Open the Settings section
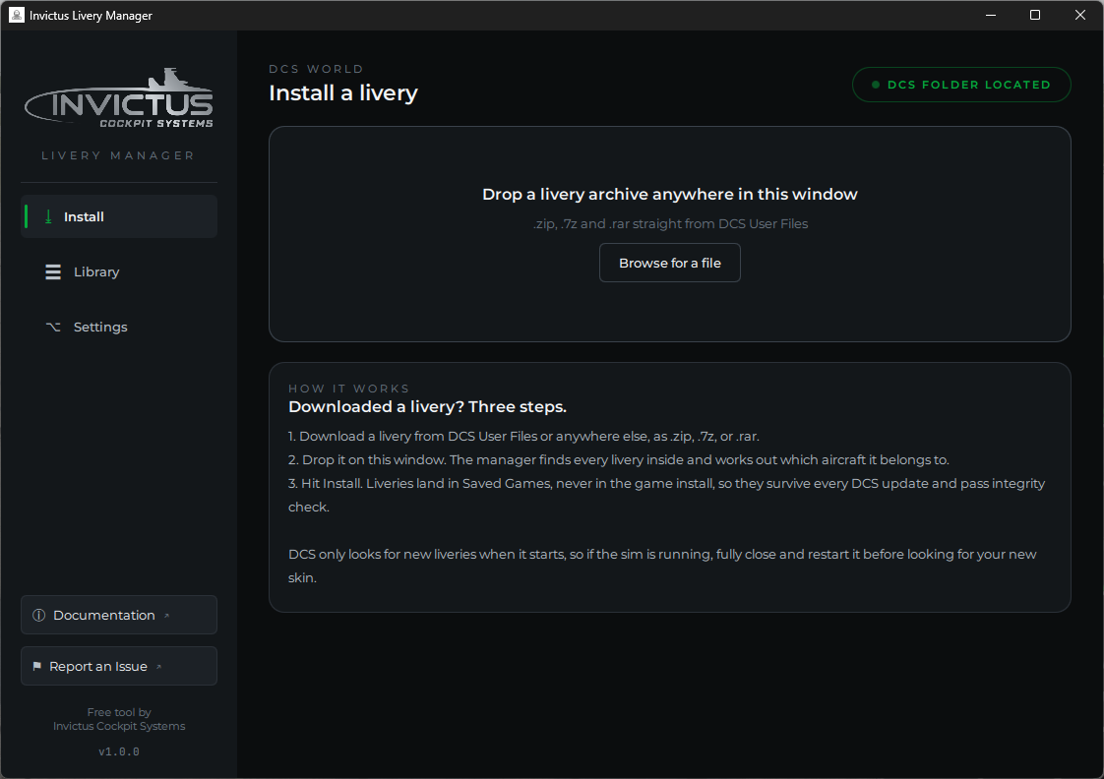Image resolution: width=1104 pixels, height=779 pixels. [119, 327]
